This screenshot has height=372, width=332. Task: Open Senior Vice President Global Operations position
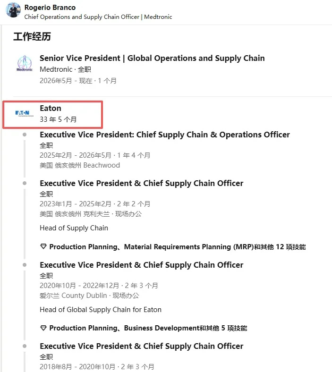152,58
